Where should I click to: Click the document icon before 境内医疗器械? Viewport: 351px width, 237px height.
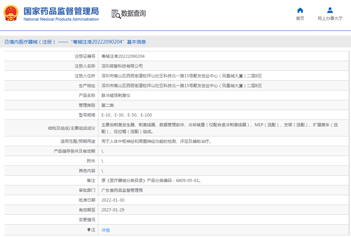click(7, 42)
